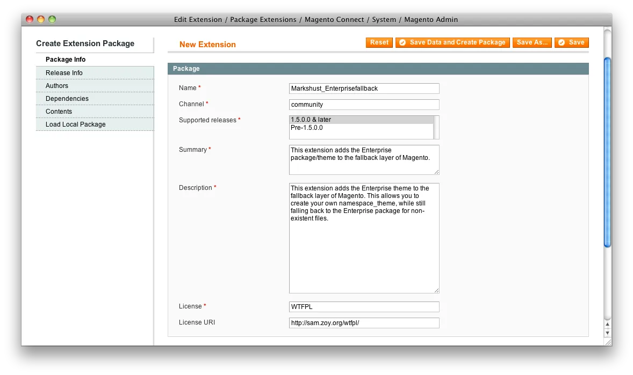Click inside the Description textarea
Viewport: 633px width, 375px height.
(364, 238)
